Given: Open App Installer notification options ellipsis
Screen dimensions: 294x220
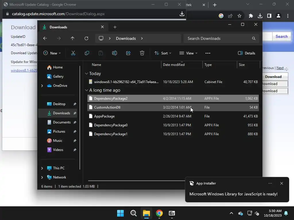Looking at the screenshot, I should click(270, 183).
